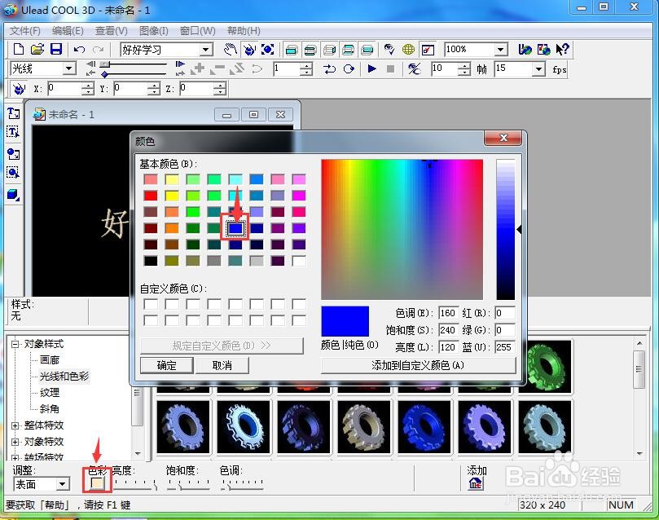Select 斜角 in the style tree
Screen dimensions: 659x520
(50, 408)
